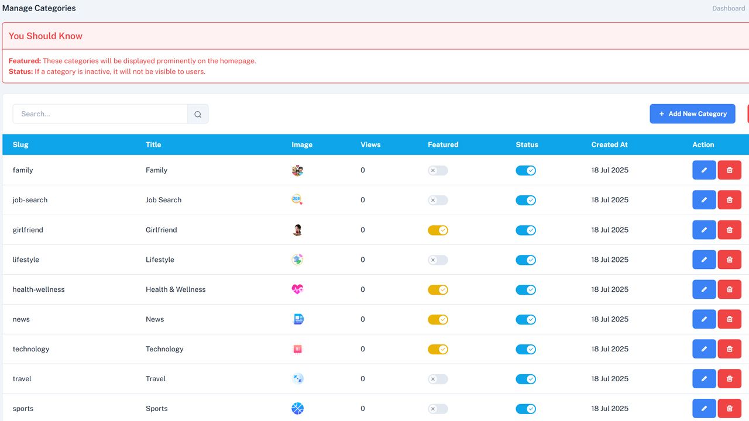Click the Title column header
The height and width of the screenshot is (421, 749).
[153, 144]
